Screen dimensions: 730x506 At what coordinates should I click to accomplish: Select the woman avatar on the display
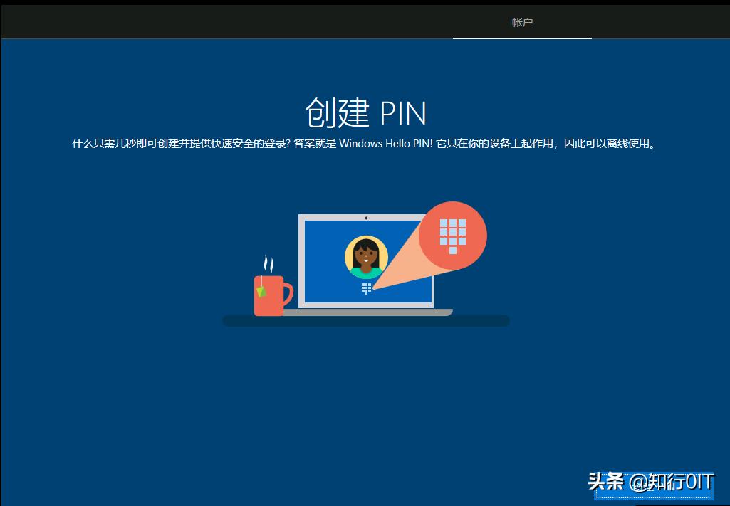pyautogui.click(x=366, y=256)
